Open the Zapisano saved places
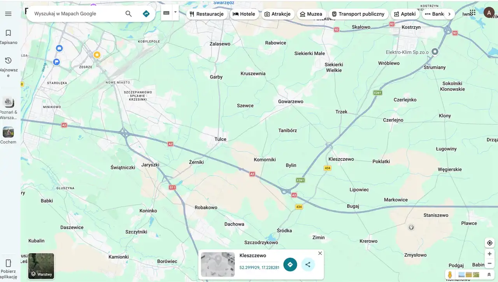 coord(8,37)
